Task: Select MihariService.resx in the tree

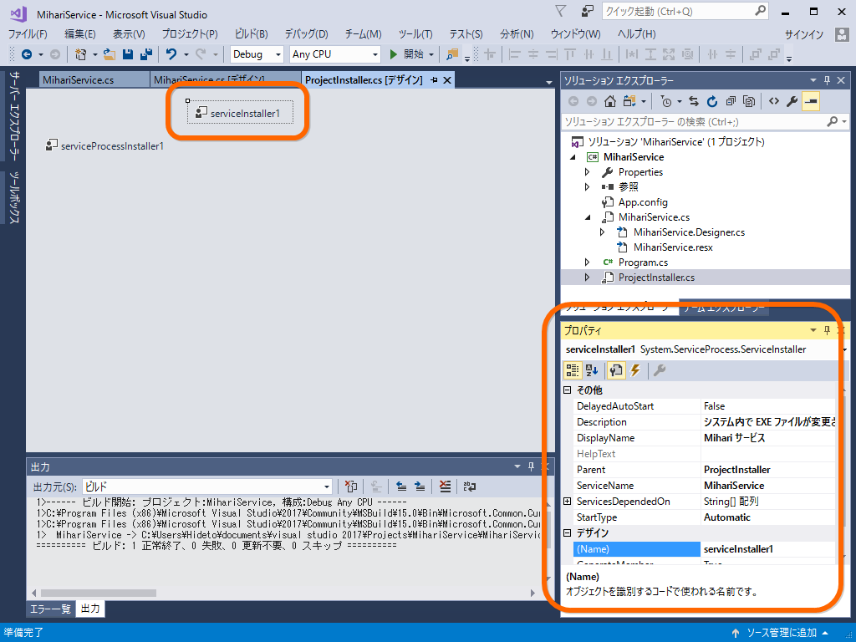Action: coord(673,247)
